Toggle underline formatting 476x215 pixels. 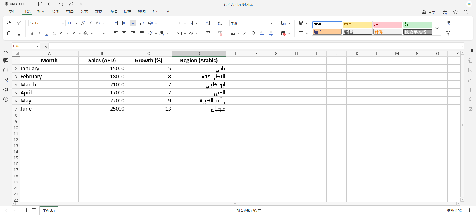(x=47, y=33)
